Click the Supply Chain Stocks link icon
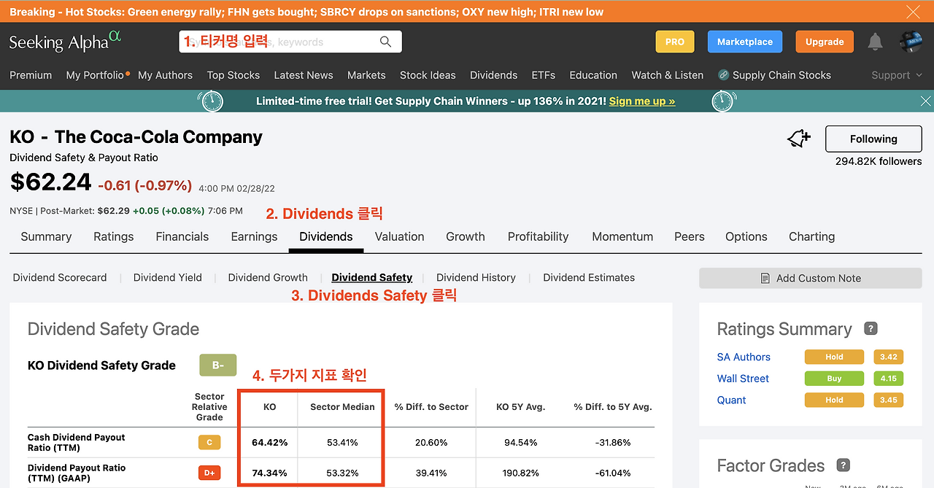The height and width of the screenshot is (488, 934). pos(723,75)
